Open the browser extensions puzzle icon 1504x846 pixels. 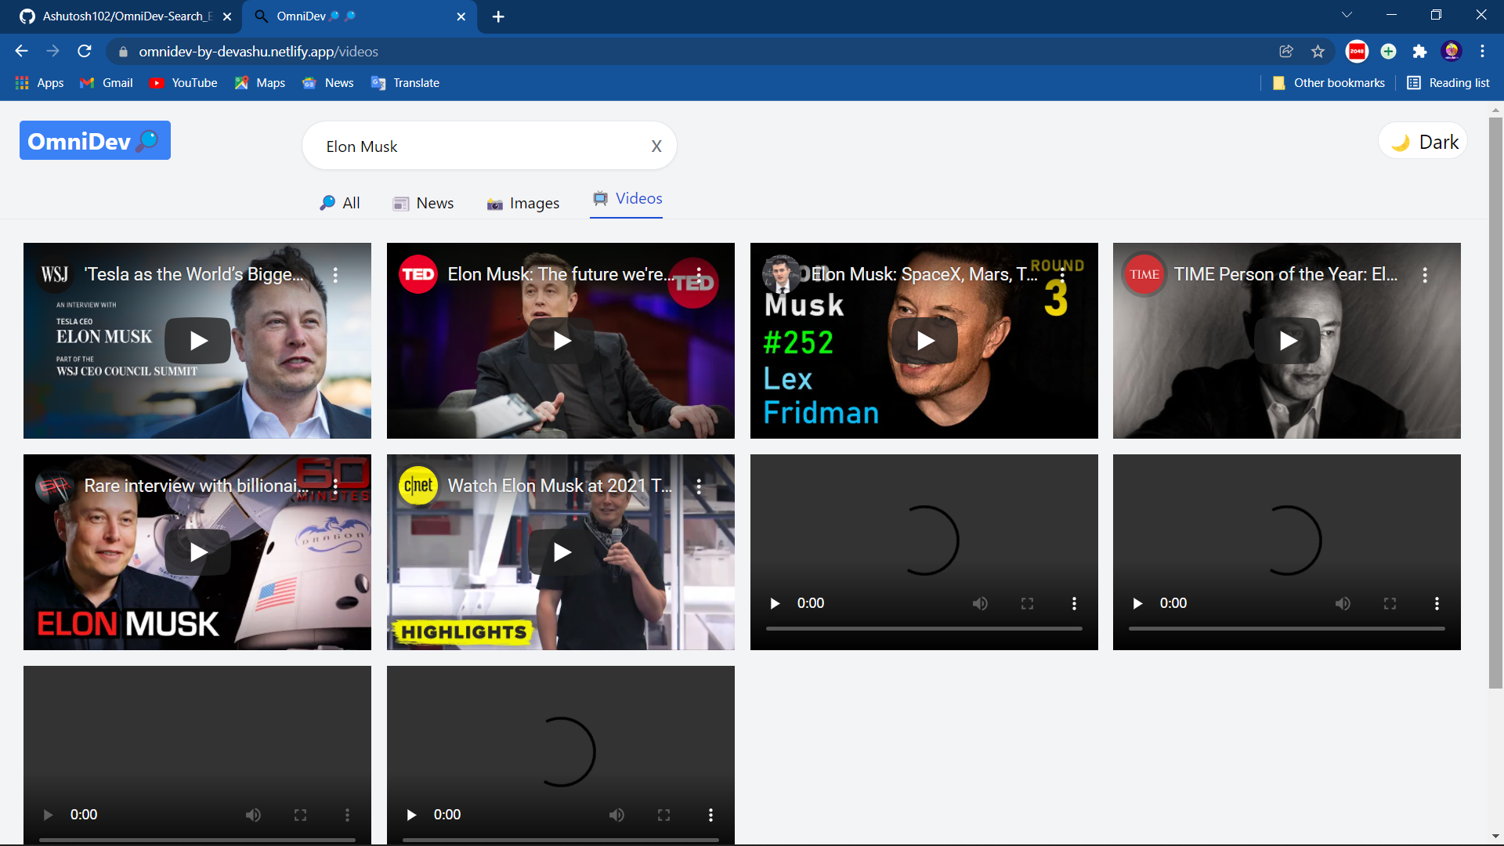click(x=1420, y=51)
